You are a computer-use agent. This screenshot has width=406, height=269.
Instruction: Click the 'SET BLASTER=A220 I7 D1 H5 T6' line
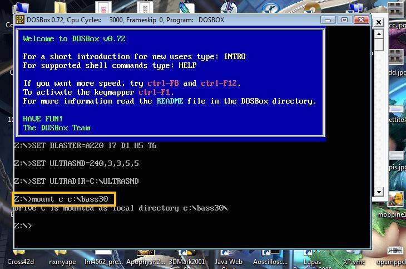click(x=85, y=145)
